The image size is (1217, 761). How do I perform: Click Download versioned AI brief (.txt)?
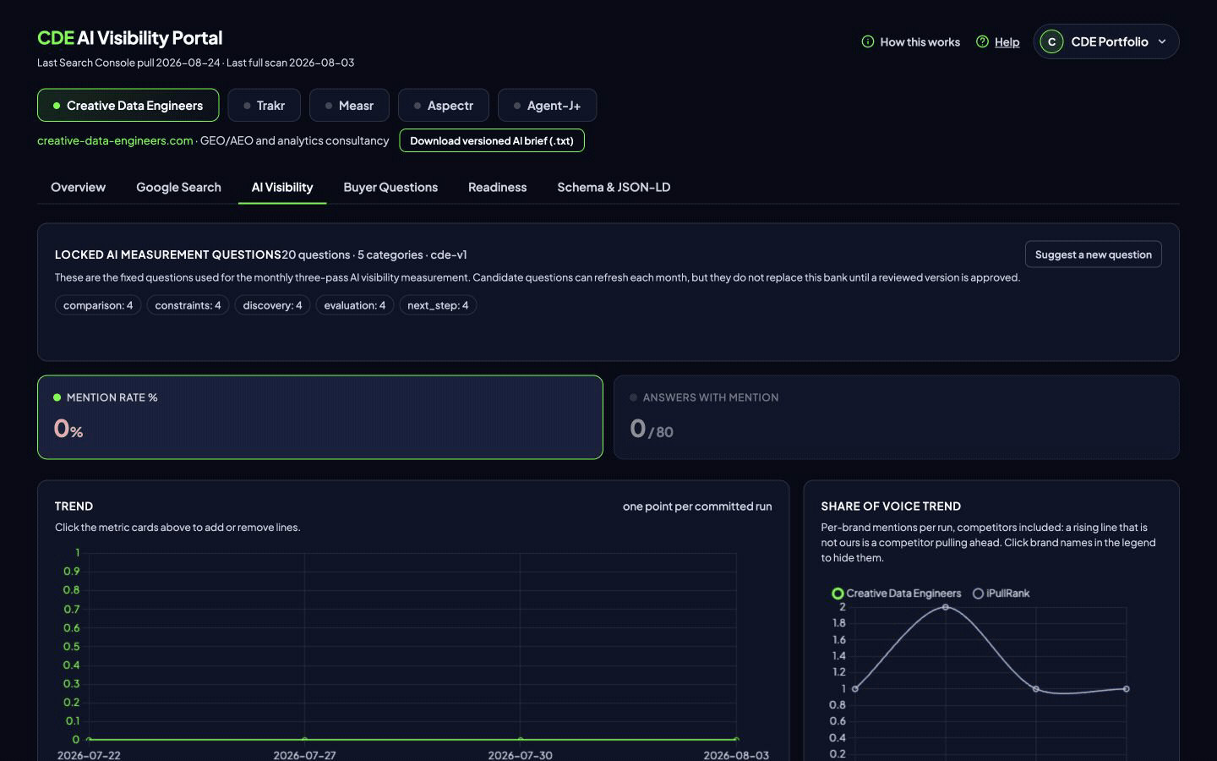492,140
